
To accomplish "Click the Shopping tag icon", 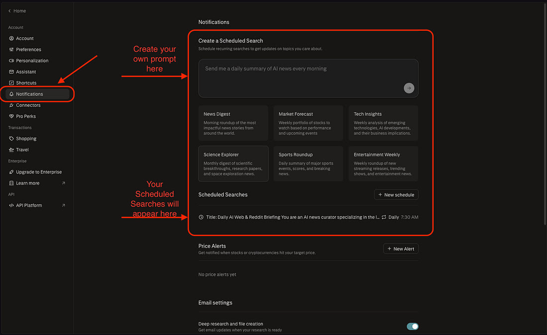I will pos(11,139).
